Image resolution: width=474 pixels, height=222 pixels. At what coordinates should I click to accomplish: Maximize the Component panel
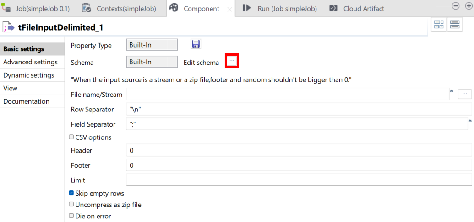pos(468,6)
